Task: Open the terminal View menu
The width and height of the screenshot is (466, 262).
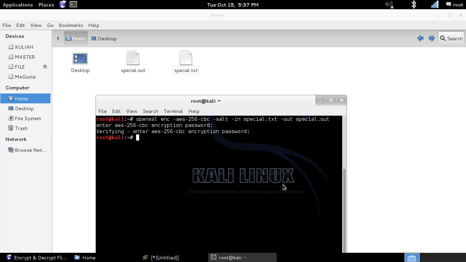Action: pos(132,111)
